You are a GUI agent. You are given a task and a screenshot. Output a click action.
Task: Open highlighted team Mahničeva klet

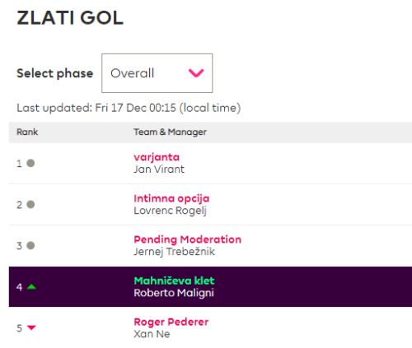point(174,281)
